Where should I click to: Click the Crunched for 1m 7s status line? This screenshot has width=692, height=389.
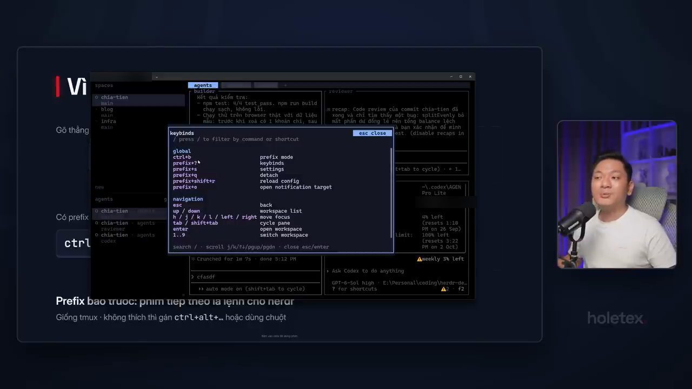pos(243,259)
